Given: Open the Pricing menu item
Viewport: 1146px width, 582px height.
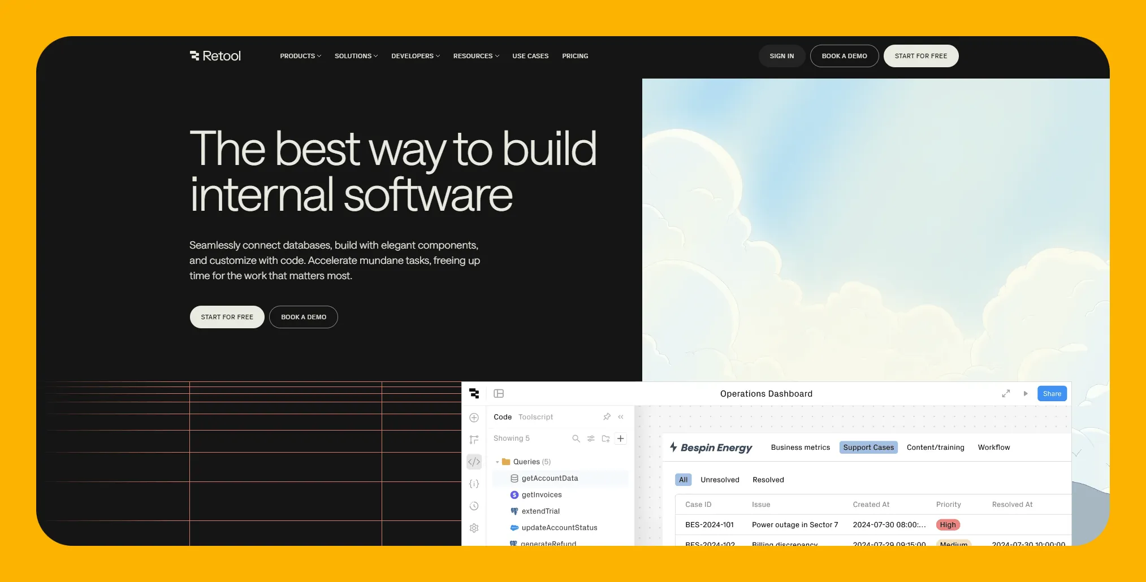Looking at the screenshot, I should pos(575,56).
